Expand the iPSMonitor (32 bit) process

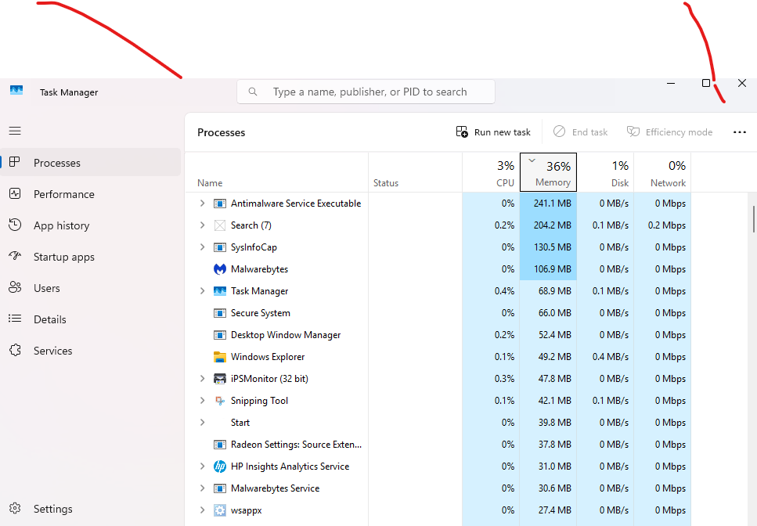click(x=202, y=378)
